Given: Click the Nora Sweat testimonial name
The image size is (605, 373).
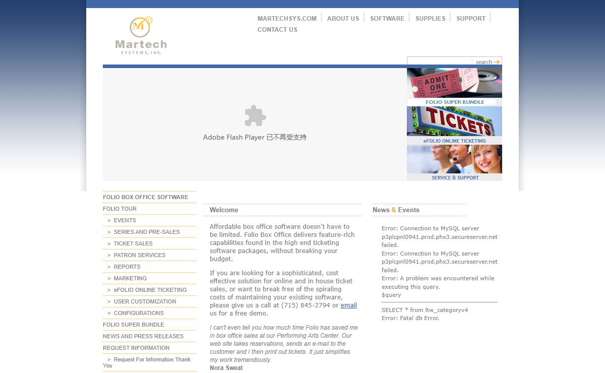Looking at the screenshot, I should tap(226, 368).
